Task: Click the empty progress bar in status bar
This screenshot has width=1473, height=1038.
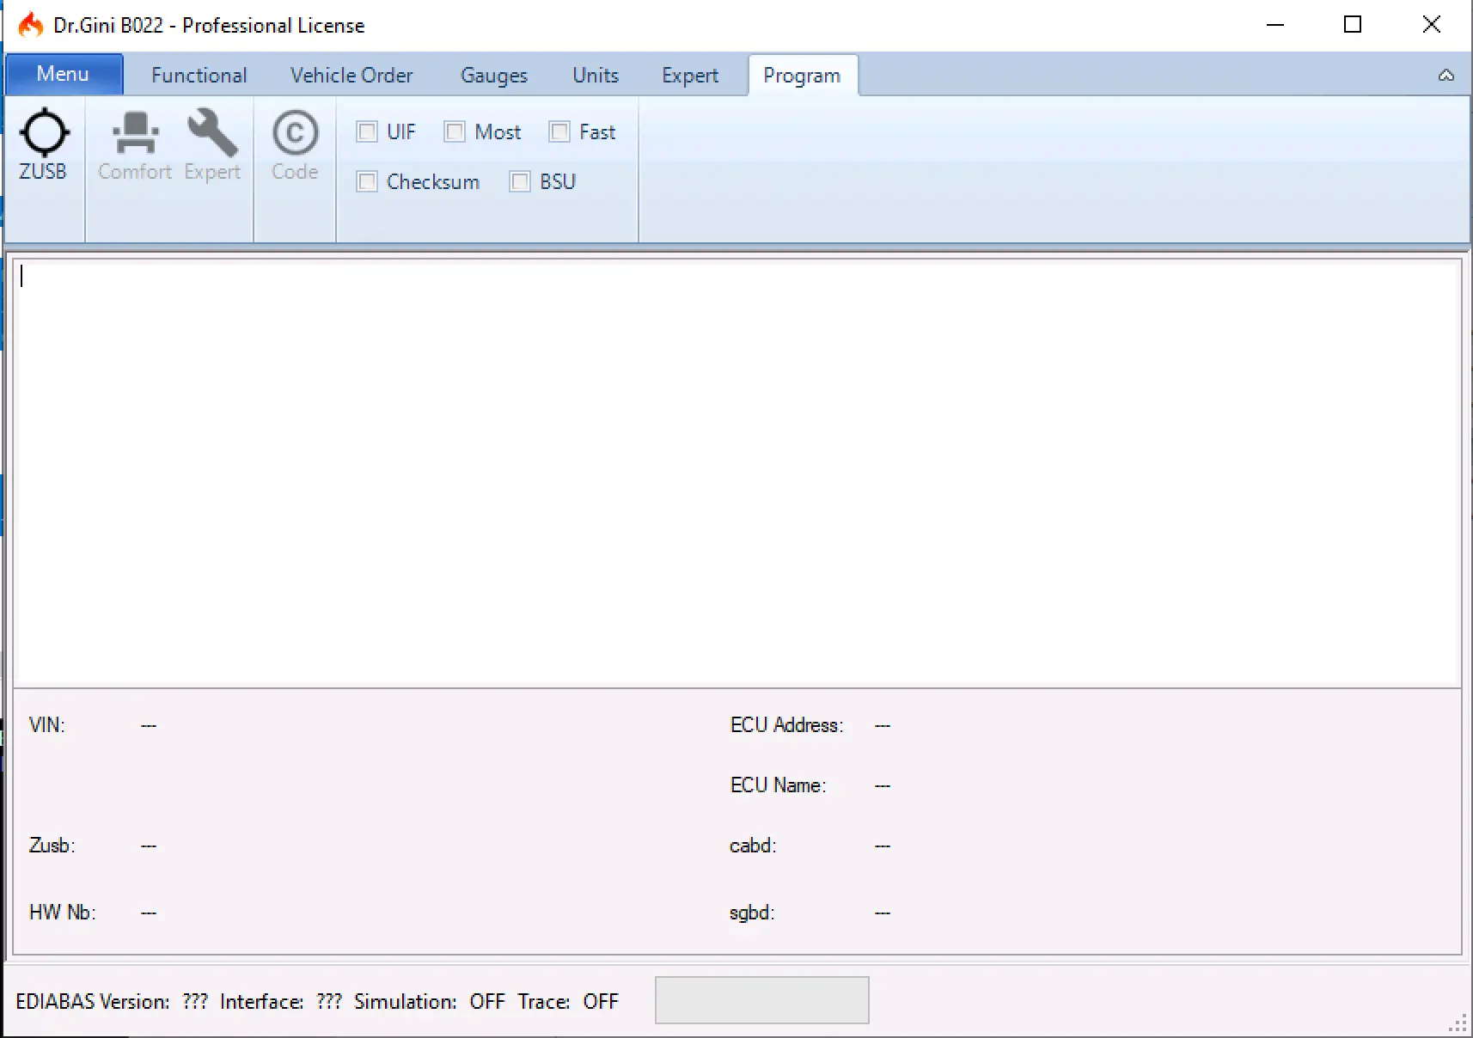Action: coord(761,1000)
